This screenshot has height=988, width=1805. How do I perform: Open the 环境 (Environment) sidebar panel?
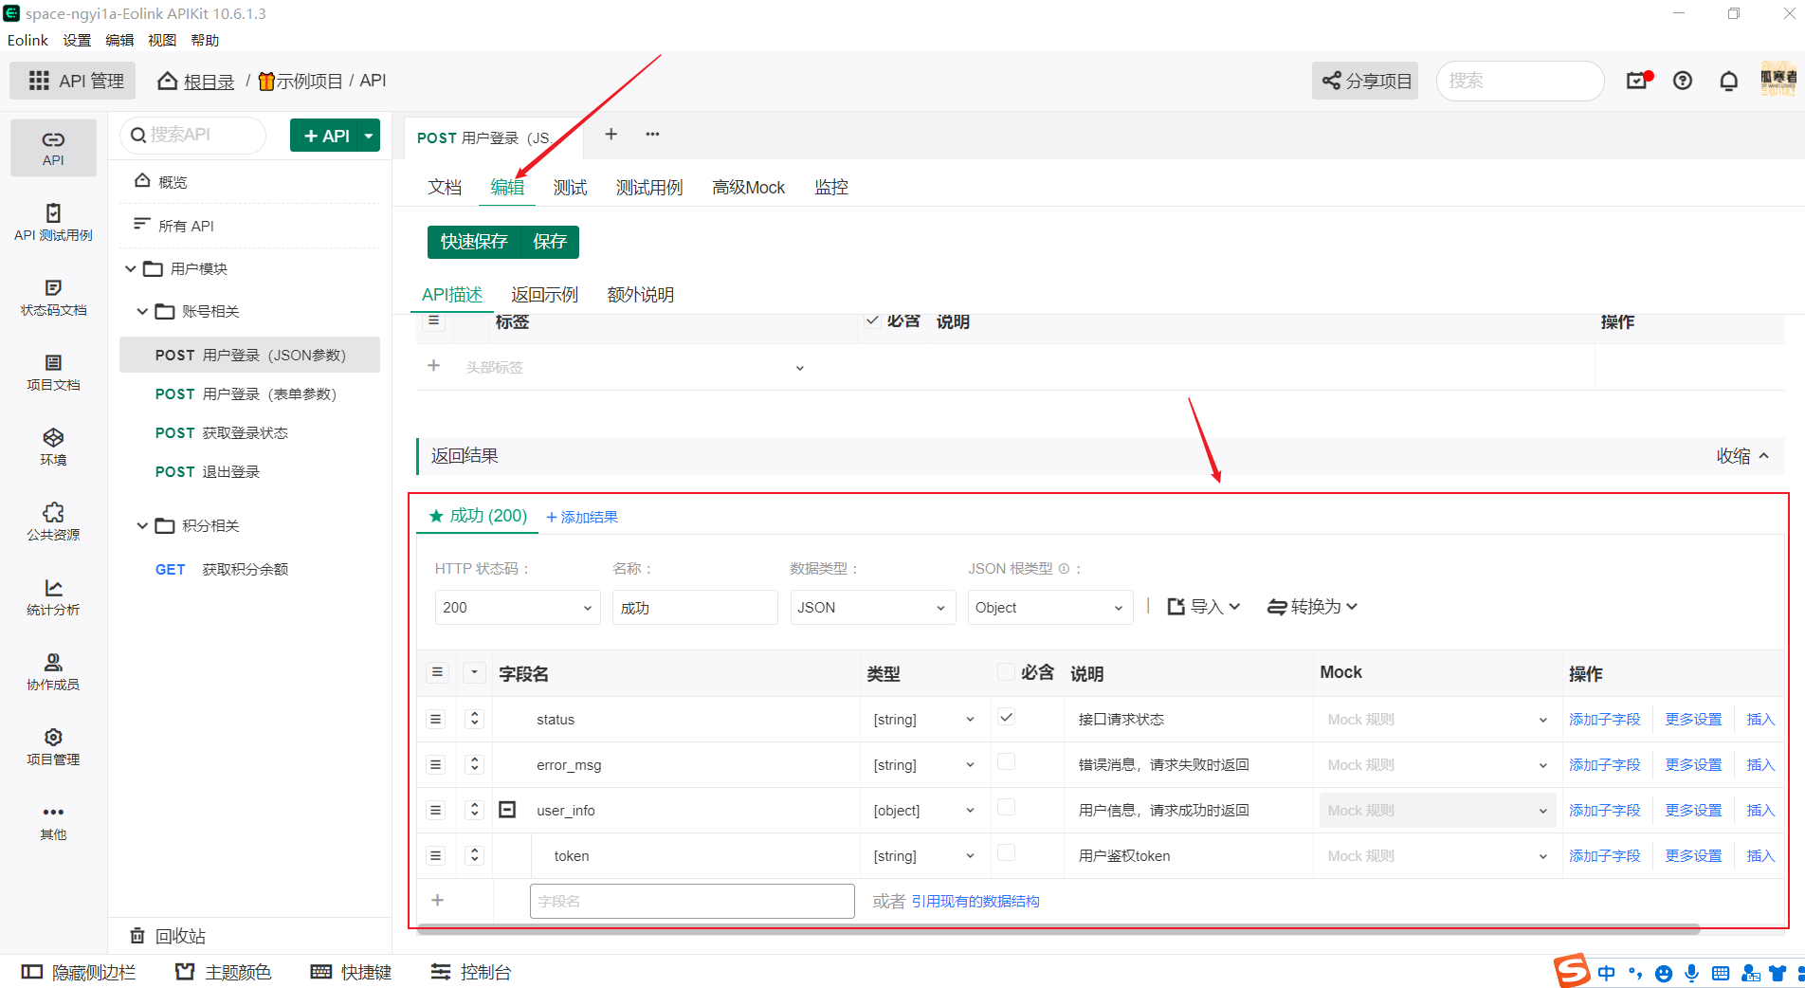click(53, 446)
